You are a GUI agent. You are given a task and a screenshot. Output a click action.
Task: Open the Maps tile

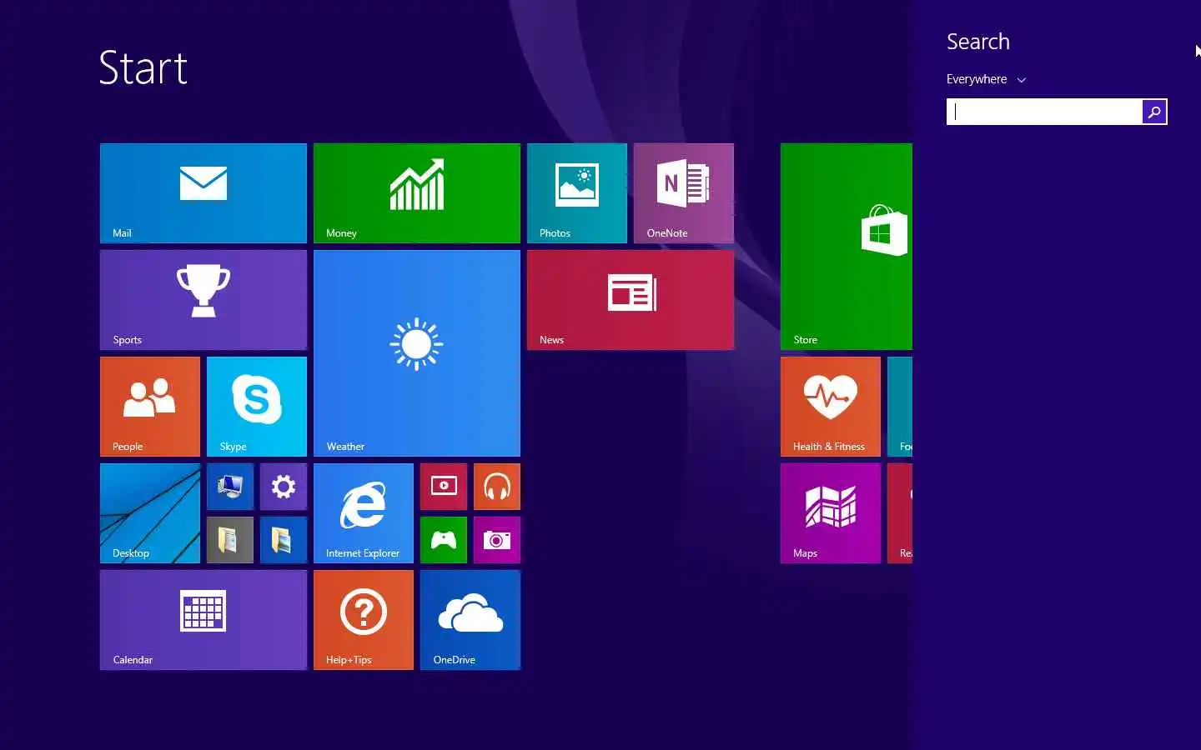[x=831, y=513]
